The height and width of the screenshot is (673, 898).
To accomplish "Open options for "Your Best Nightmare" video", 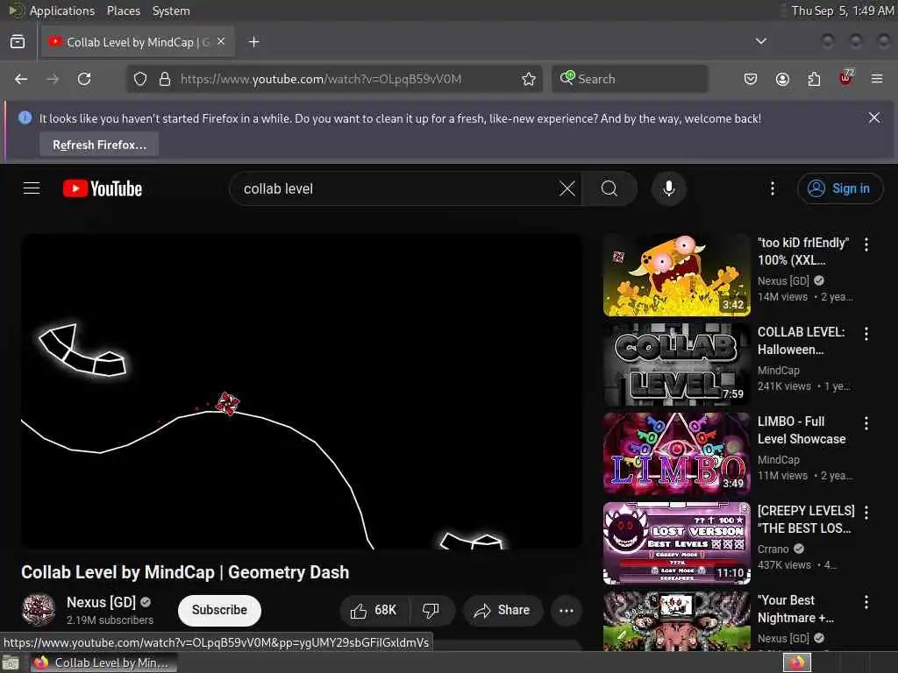I will click(866, 602).
